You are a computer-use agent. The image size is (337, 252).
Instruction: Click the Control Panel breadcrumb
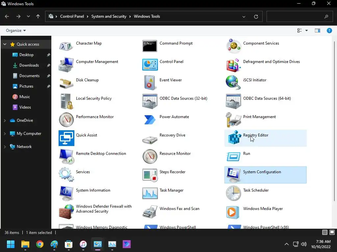(x=72, y=16)
